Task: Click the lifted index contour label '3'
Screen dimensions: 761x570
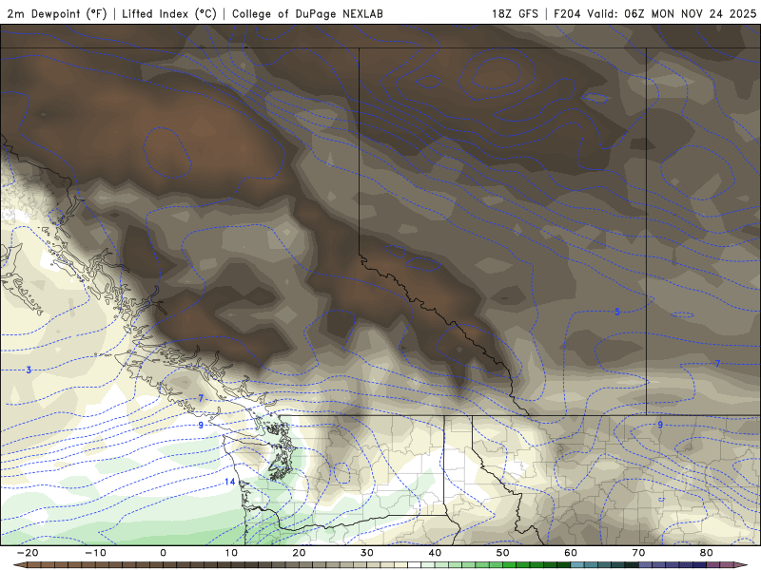Action: (x=29, y=370)
